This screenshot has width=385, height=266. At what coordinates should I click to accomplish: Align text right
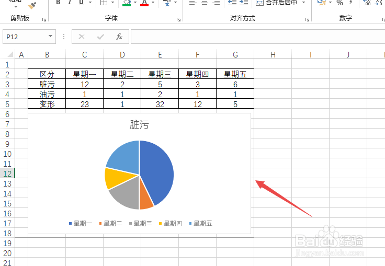[x=216, y=3]
